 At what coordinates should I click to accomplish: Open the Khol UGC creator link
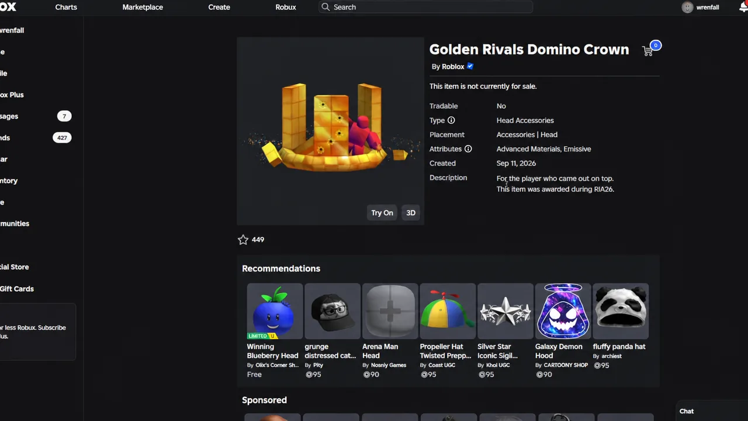[498, 365]
